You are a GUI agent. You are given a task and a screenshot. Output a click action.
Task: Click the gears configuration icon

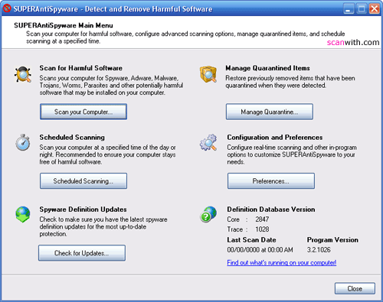(x=208, y=142)
